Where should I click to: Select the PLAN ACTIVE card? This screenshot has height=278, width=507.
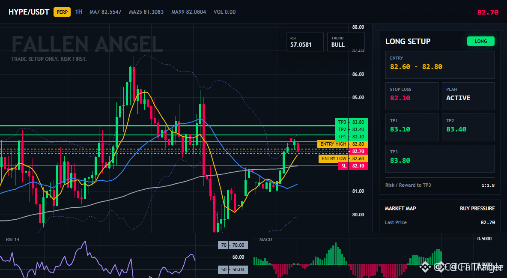468,96
